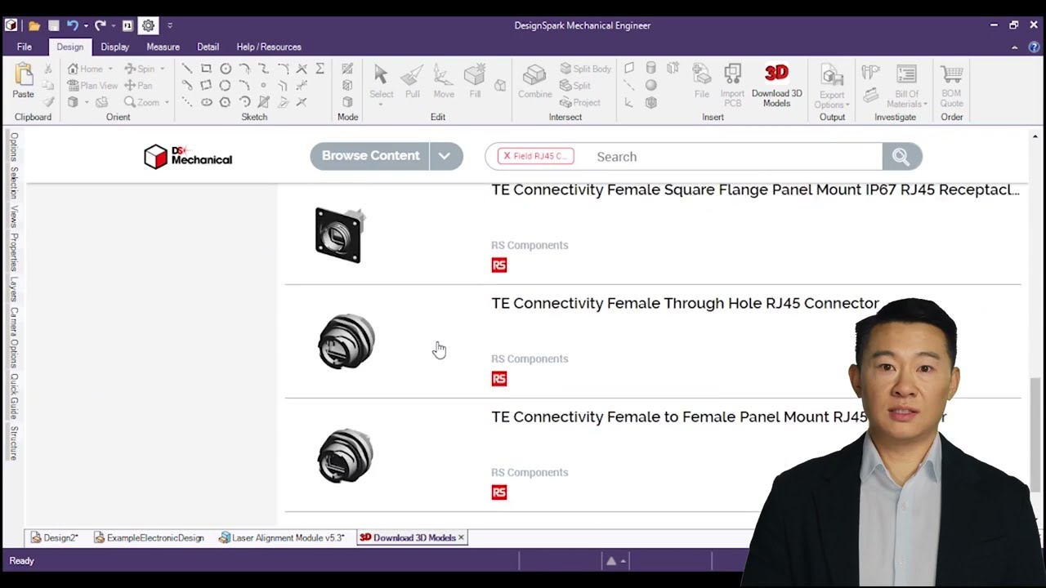
Task: Click the Cylinder insert icon
Action: coord(651,69)
